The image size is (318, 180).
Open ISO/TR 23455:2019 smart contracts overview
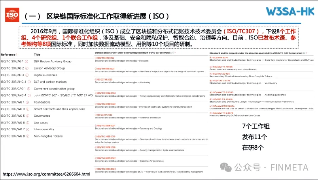106,136
